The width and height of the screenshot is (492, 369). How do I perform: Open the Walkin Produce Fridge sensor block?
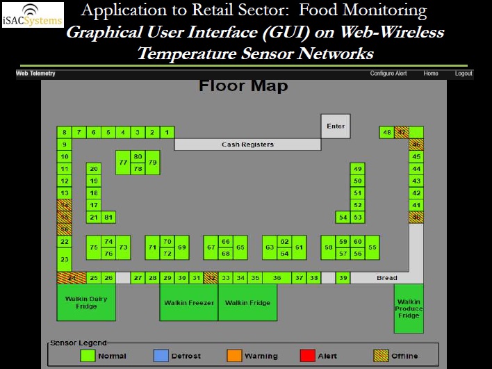pos(409,309)
